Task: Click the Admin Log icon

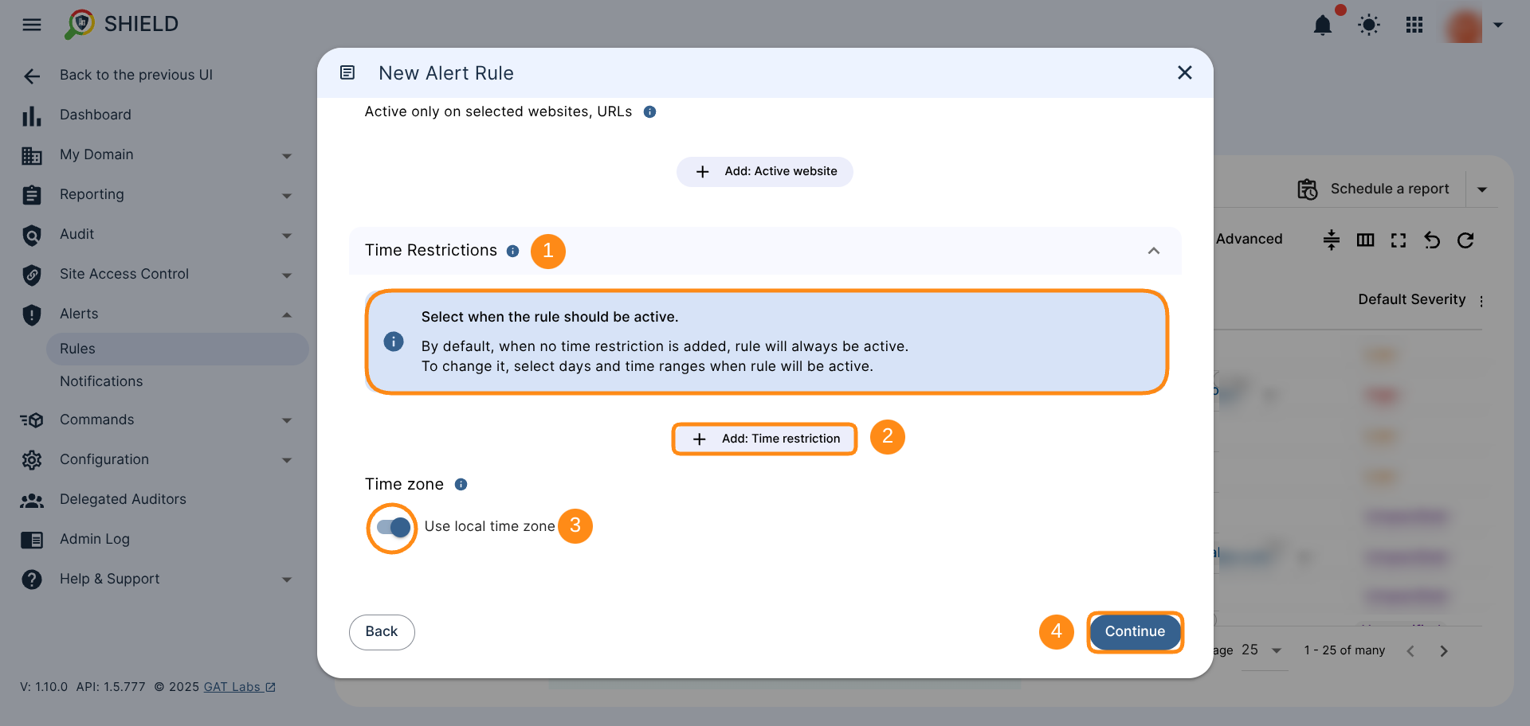Action: pos(32,541)
